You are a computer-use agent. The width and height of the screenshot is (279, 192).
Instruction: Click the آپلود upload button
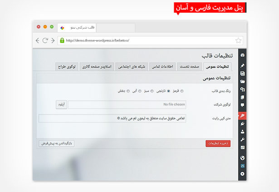coord(61,105)
